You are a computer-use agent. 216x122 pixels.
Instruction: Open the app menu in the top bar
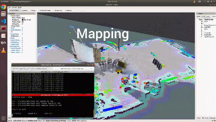pos(21,2)
